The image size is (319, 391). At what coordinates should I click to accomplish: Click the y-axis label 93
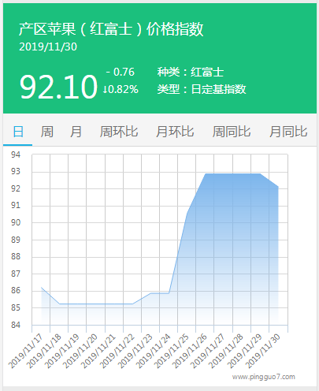(16, 171)
